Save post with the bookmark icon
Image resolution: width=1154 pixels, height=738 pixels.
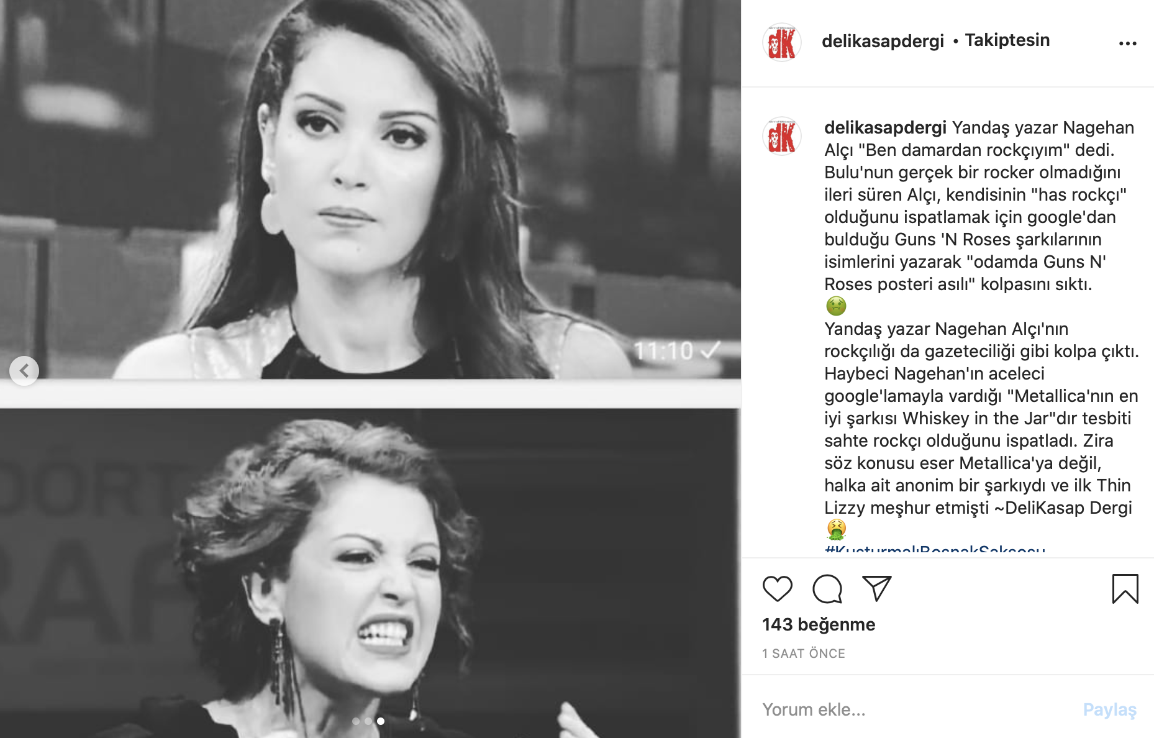pyautogui.click(x=1125, y=589)
